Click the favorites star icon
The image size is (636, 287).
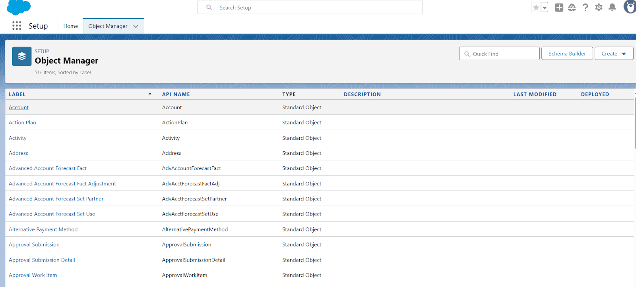pyautogui.click(x=536, y=8)
